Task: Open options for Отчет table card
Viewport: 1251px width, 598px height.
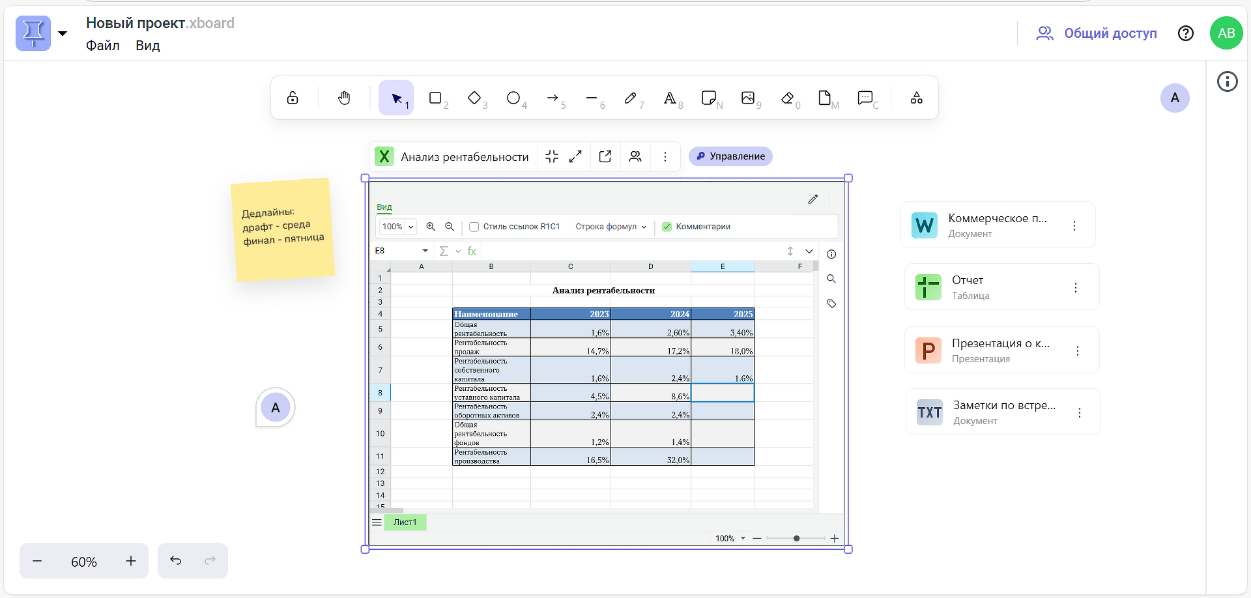Action: point(1076,287)
